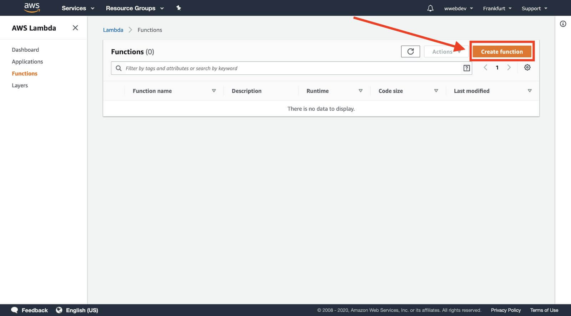Open Applications in the sidebar
This screenshot has width=571, height=316.
tap(27, 62)
